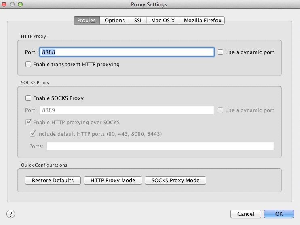Open the SSL tab
Viewport: 300px width, 225px height.
[x=138, y=20]
